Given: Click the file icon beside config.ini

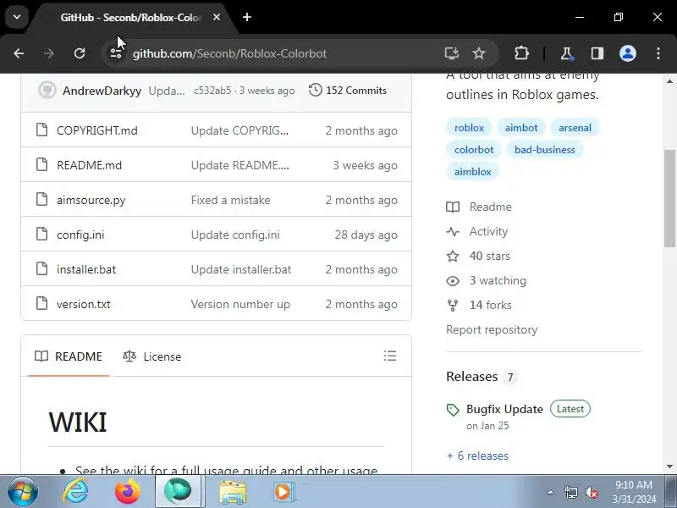Looking at the screenshot, I should point(41,234).
